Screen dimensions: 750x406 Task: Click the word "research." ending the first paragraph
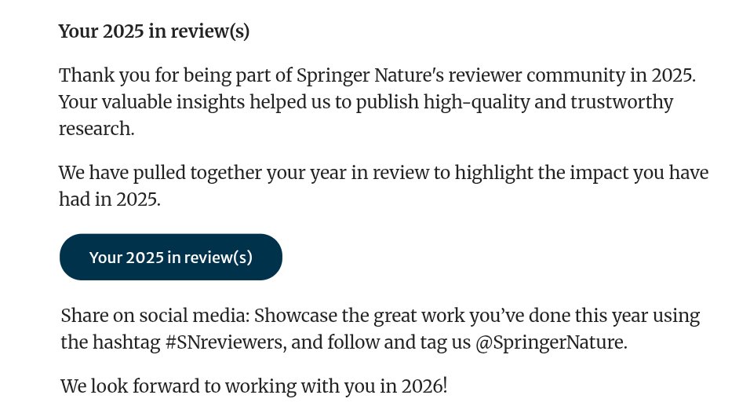click(96, 129)
